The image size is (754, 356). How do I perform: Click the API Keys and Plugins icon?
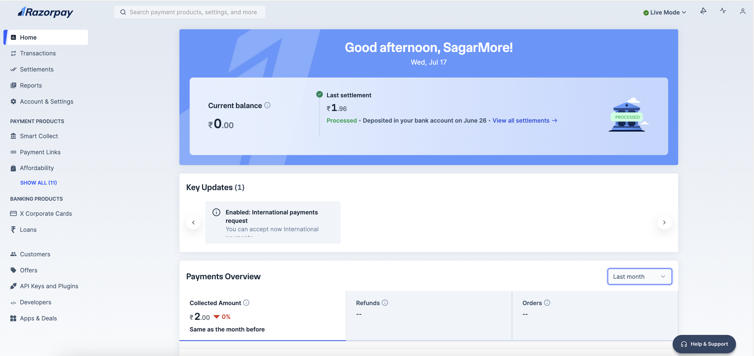click(x=13, y=286)
